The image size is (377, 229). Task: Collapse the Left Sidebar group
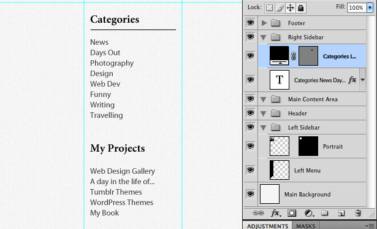click(264, 127)
